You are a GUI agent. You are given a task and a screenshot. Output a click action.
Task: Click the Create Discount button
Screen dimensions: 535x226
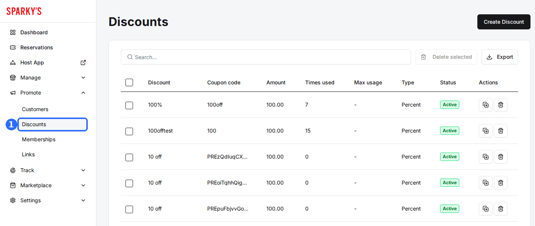[x=504, y=22]
